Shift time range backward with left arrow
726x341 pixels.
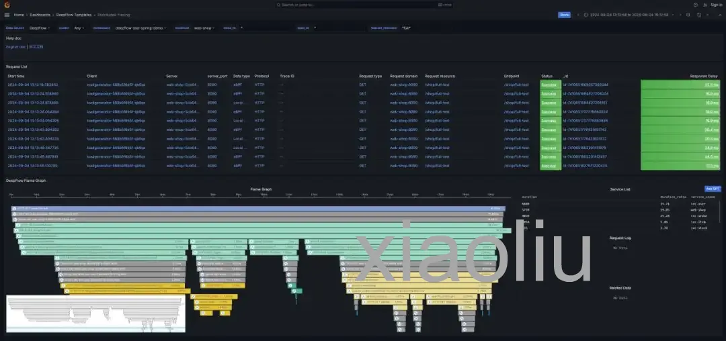pos(578,15)
